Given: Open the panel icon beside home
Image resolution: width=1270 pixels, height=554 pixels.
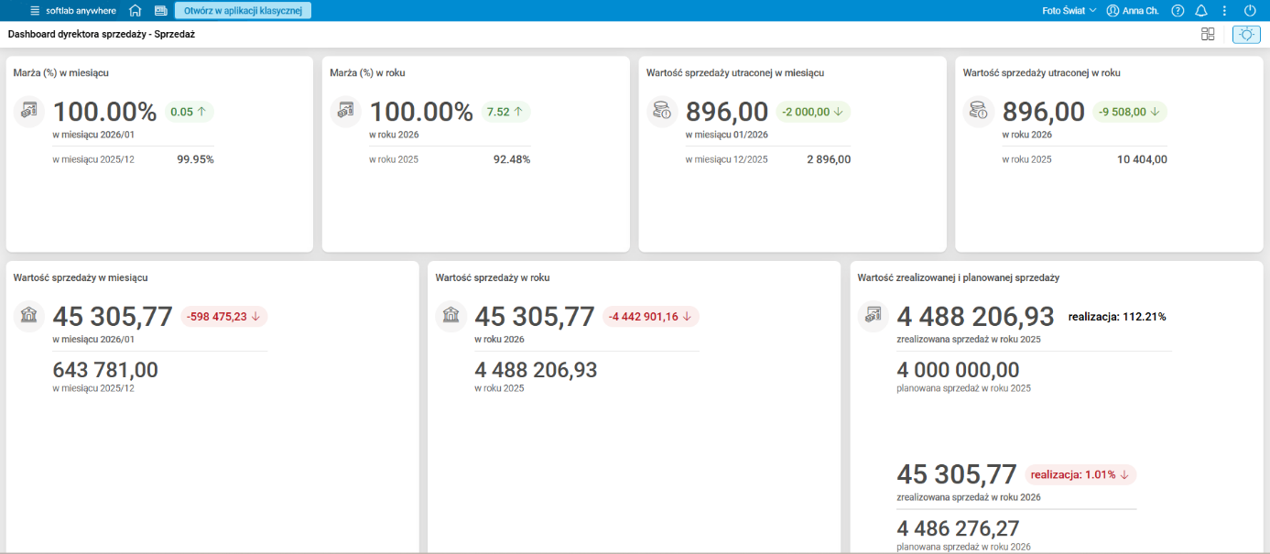Looking at the screenshot, I should coord(161,11).
